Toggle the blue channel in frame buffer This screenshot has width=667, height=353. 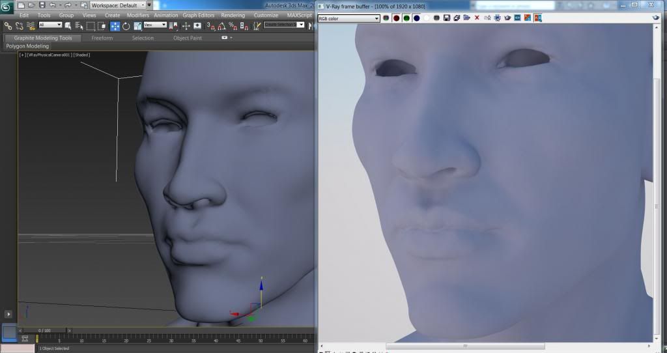point(416,18)
